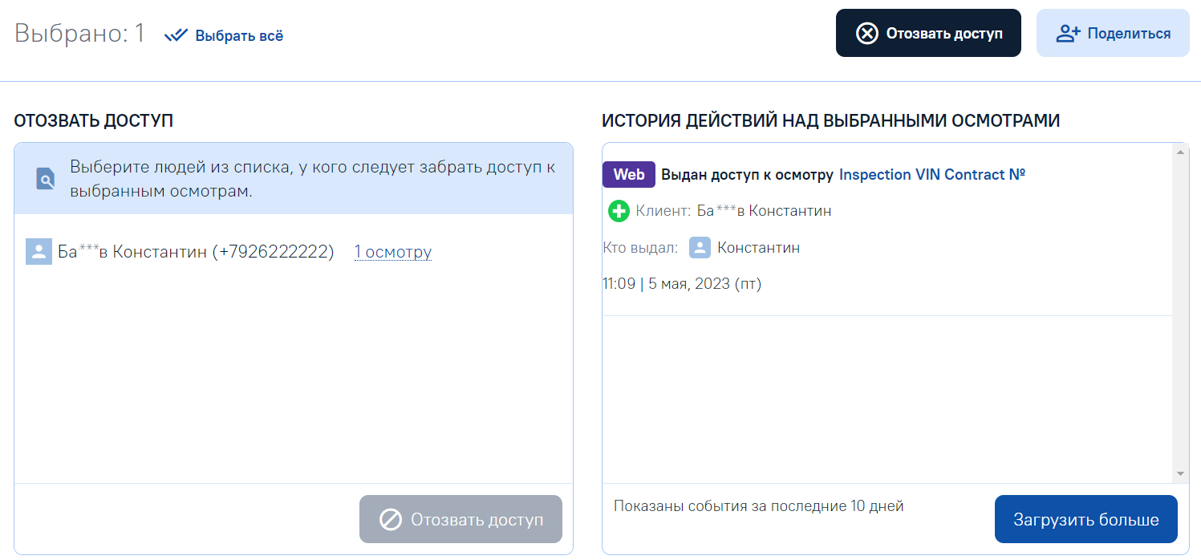Click the purple Web badge
Screen dimensions: 1201x560
pos(629,175)
